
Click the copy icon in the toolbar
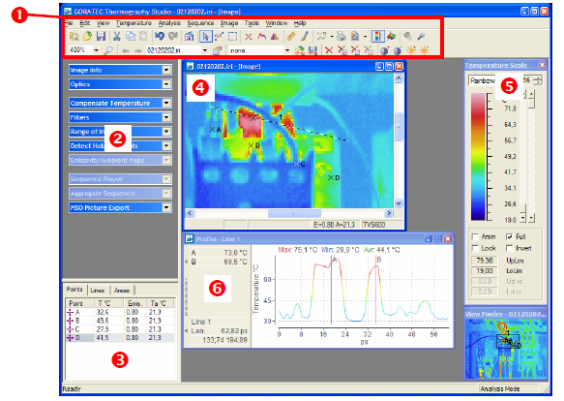tap(131, 37)
